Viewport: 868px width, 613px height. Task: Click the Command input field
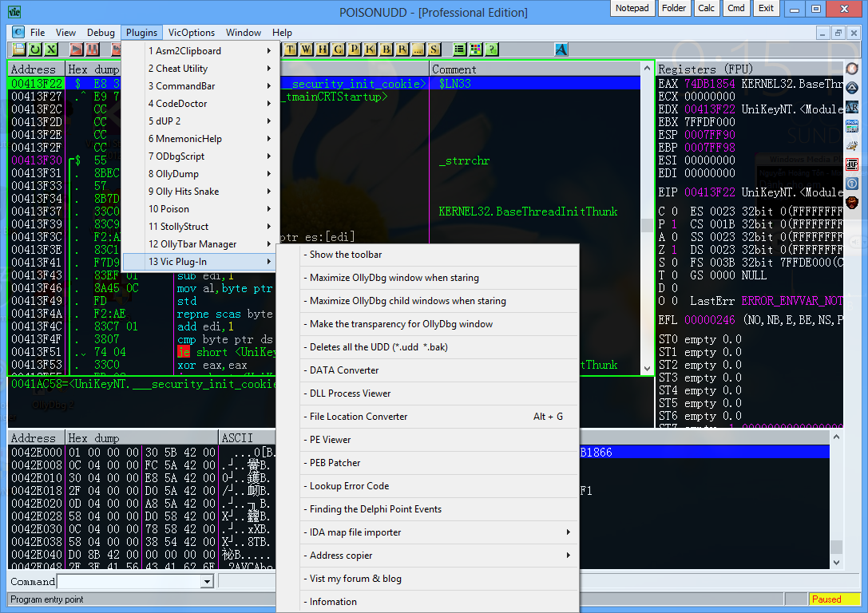pos(129,581)
